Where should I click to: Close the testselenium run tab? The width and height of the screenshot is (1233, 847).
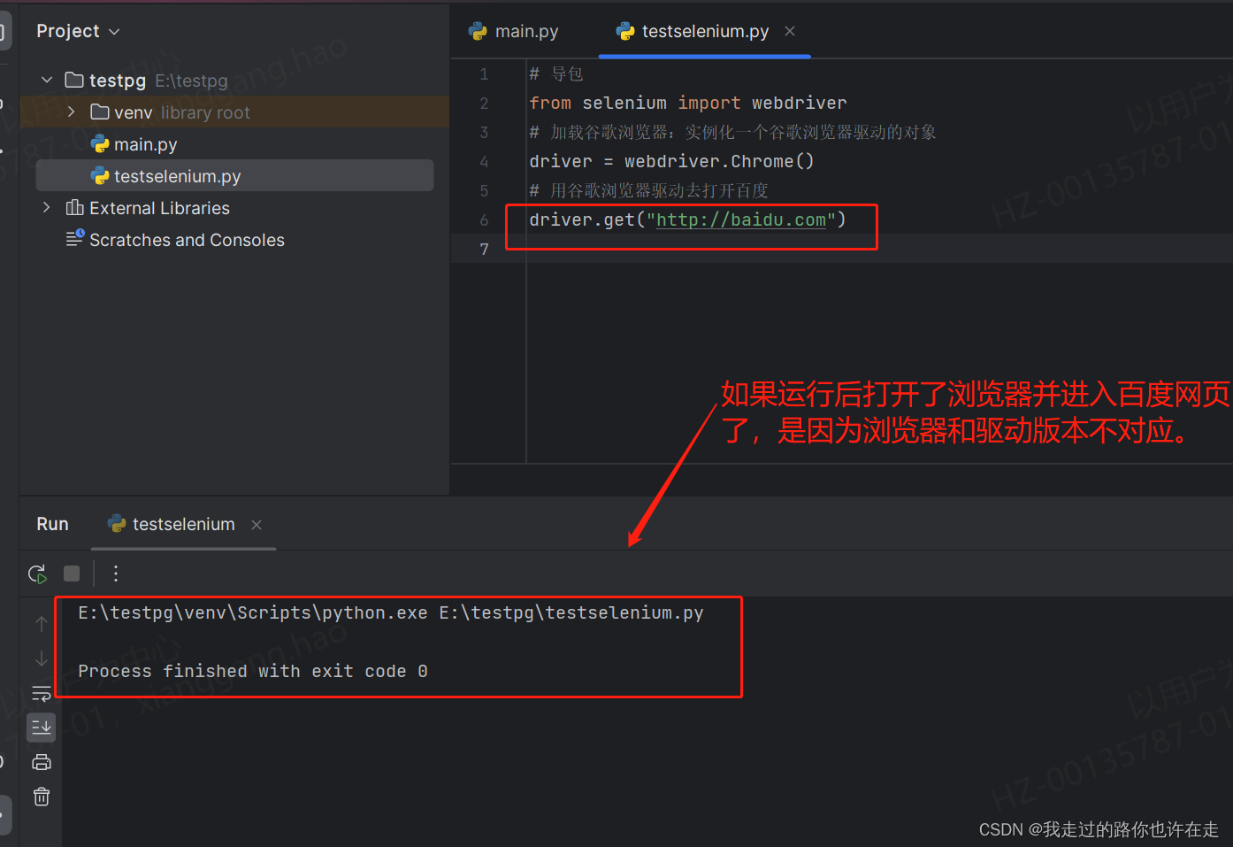257,525
